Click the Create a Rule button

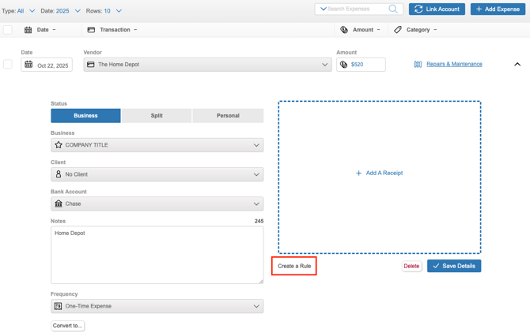click(294, 266)
